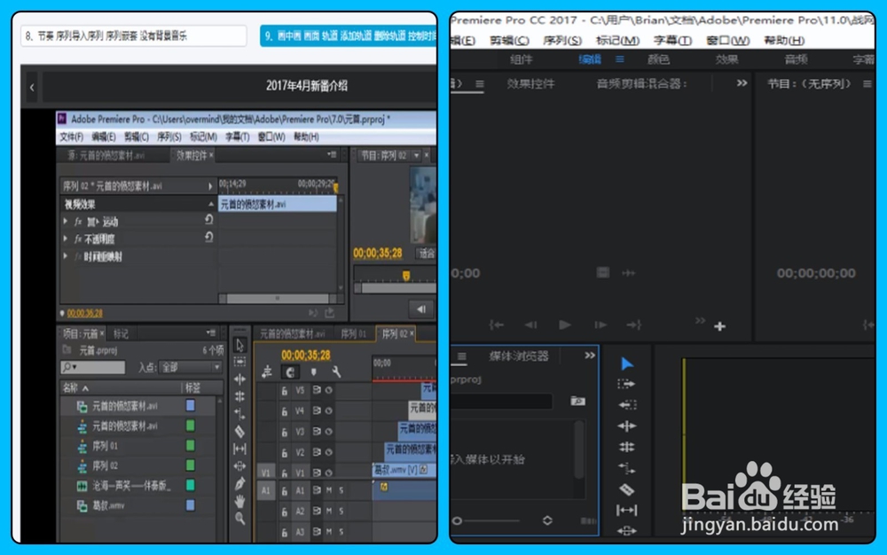887x555 pixels.
Task: Open the 9. 画中画 lesson tab
Action: pos(348,35)
